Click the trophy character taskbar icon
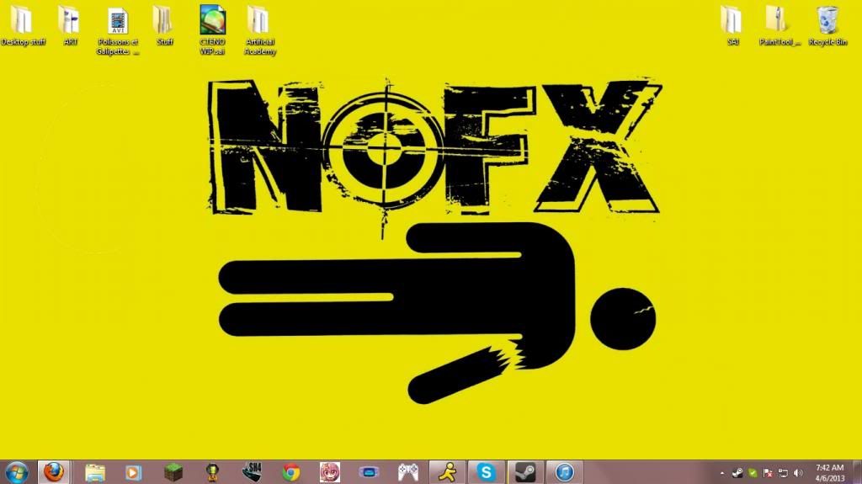Viewport: 862px width, 484px height. [212, 472]
